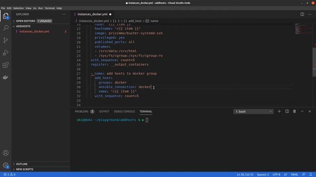Open the Selection menu

[18, 8]
